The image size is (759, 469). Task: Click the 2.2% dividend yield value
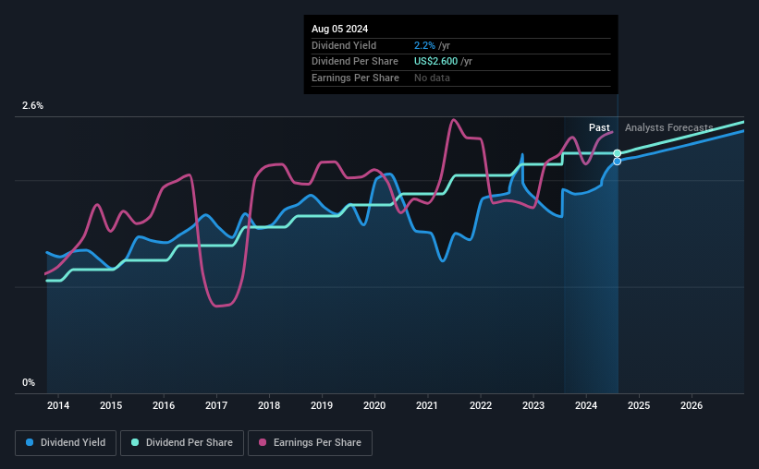424,45
